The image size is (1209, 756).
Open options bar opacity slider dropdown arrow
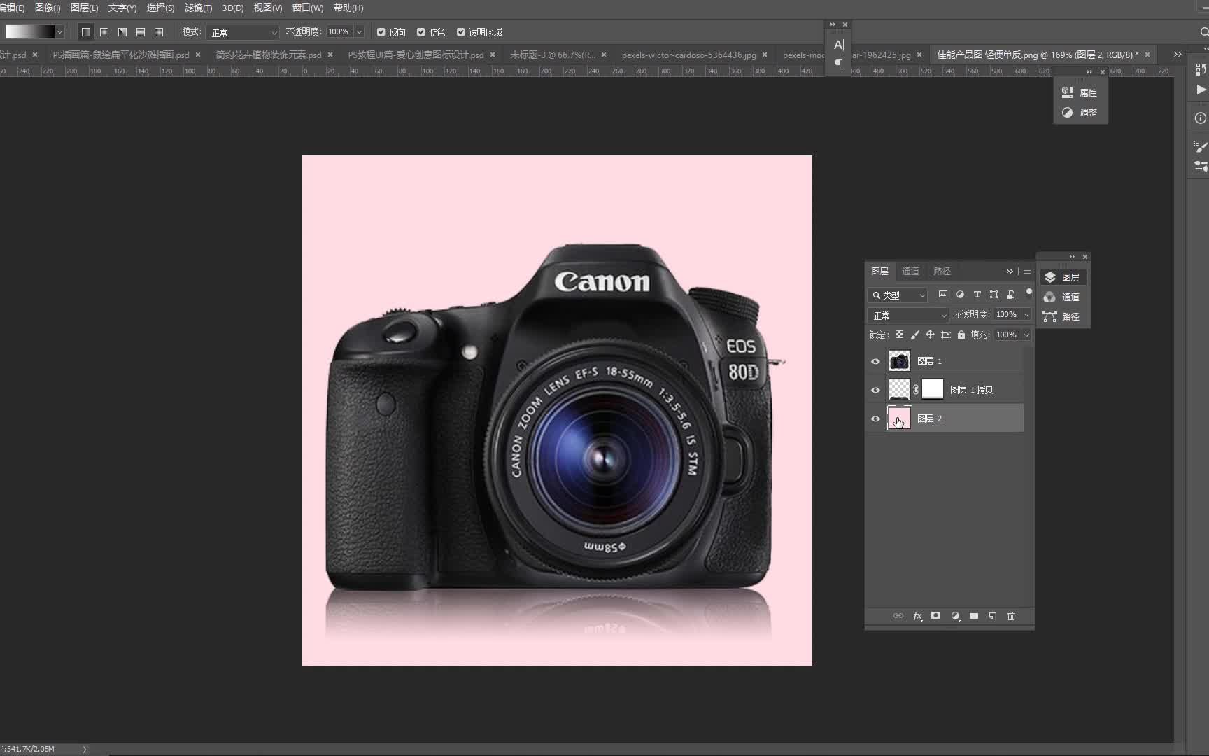(359, 32)
